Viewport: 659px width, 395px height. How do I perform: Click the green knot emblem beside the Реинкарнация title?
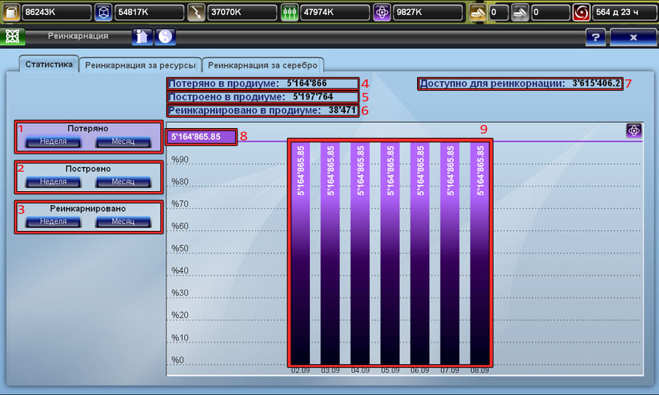(12, 37)
